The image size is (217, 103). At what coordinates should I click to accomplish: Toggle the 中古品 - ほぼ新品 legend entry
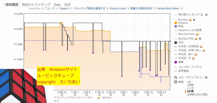click(x=188, y=46)
